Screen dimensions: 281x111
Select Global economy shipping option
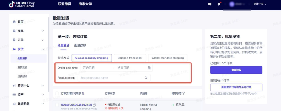[92, 58]
